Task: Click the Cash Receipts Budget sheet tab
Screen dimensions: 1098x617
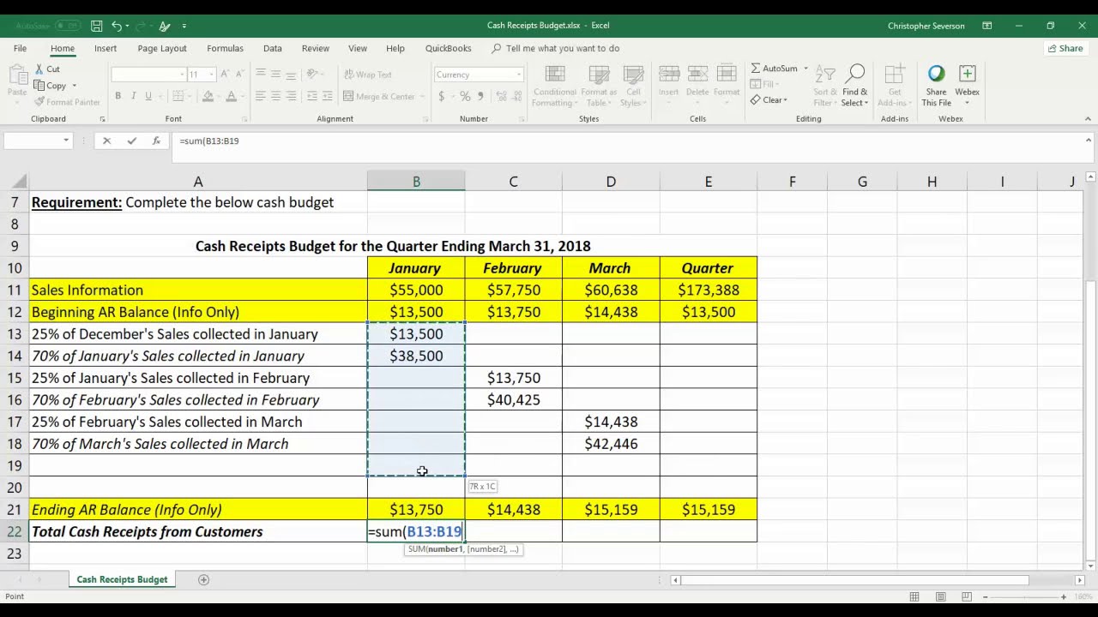Action: pyautogui.click(x=122, y=579)
